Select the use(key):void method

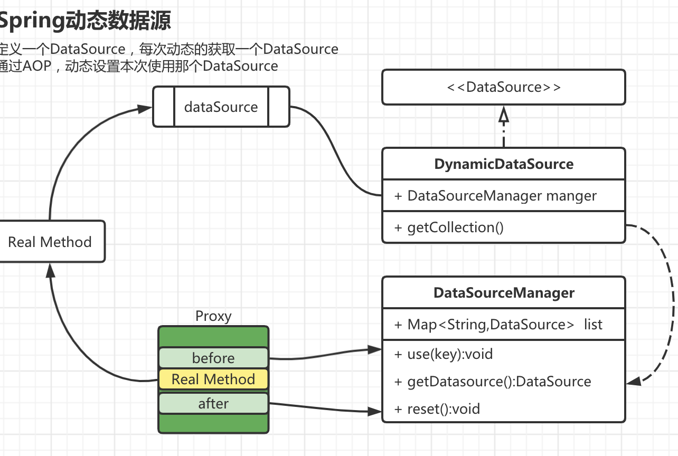[450, 354]
